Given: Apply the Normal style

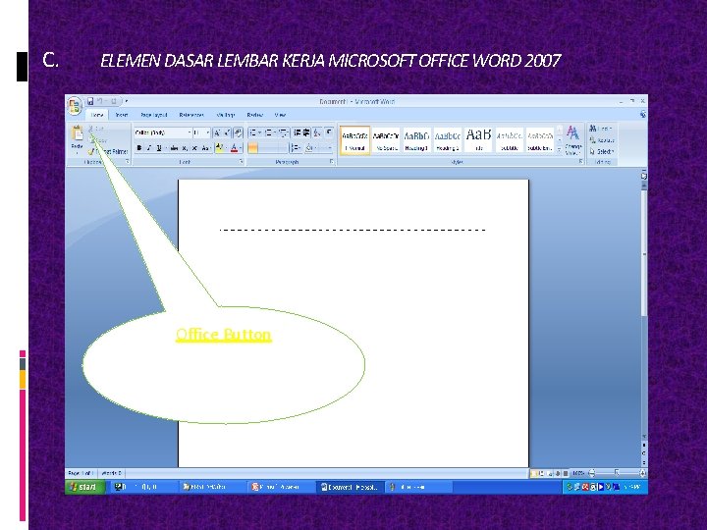Looking at the screenshot, I should pyautogui.click(x=354, y=140).
